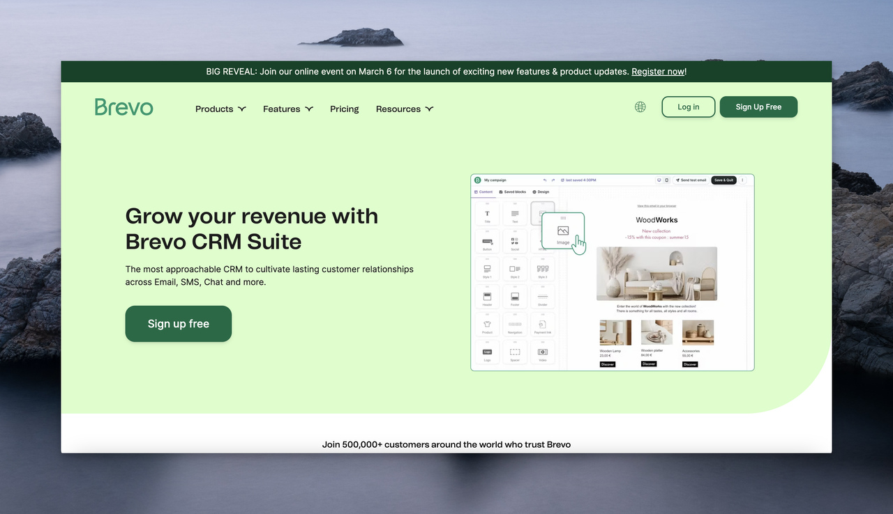The image size is (893, 514).
Task: Select the Navigation block
Action: pos(515,325)
